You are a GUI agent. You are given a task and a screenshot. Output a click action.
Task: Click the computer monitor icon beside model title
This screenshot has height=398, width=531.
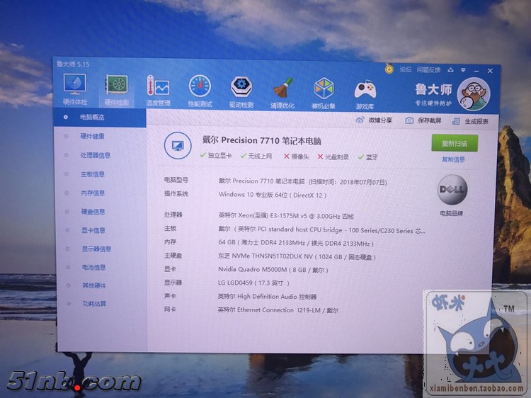coord(178,146)
